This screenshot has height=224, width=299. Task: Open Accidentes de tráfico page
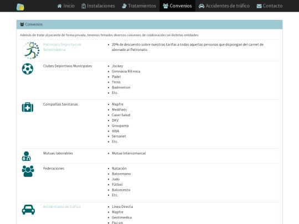point(224,6)
